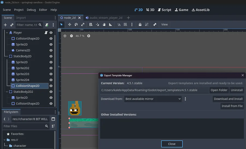Switch to Script workspace

pos(165,10)
